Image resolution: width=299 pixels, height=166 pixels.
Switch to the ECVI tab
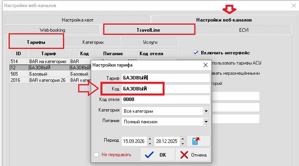click(244, 30)
